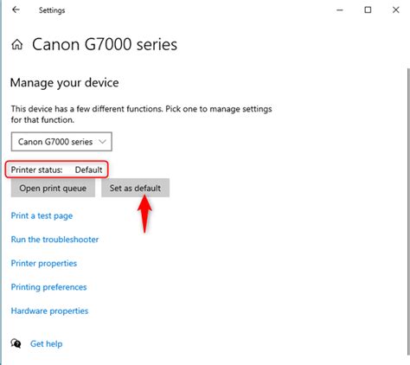The width and height of the screenshot is (410, 365).
Task: Print a test page
Action: (x=42, y=215)
